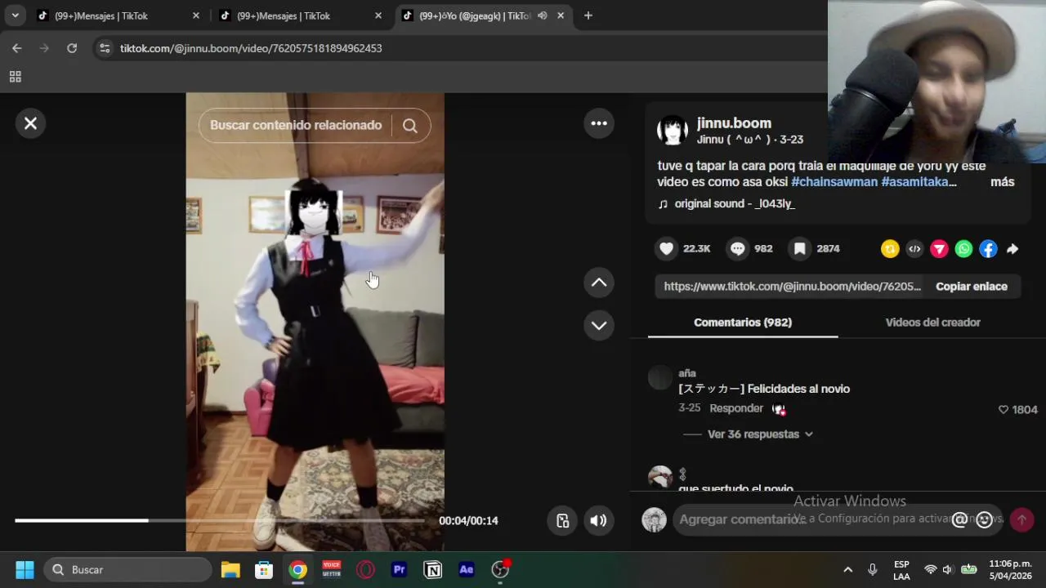The width and height of the screenshot is (1046, 588).
Task: Click the search magnifier in related content bar
Action: pyautogui.click(x=410, y=126)
